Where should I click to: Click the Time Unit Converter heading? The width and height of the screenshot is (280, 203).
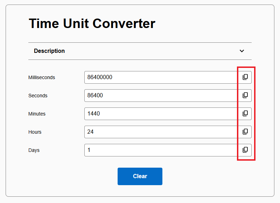(92, 24)
